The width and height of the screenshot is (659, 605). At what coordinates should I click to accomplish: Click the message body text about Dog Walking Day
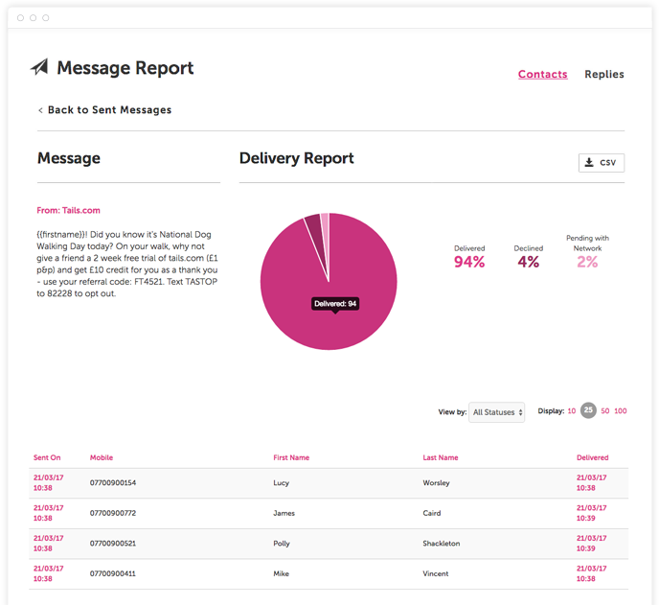127,264
